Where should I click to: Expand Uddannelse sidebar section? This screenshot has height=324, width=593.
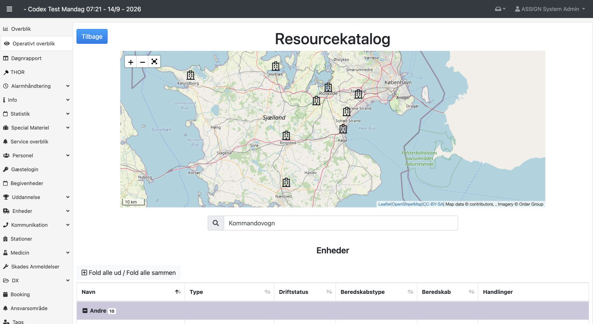point(36,197)
